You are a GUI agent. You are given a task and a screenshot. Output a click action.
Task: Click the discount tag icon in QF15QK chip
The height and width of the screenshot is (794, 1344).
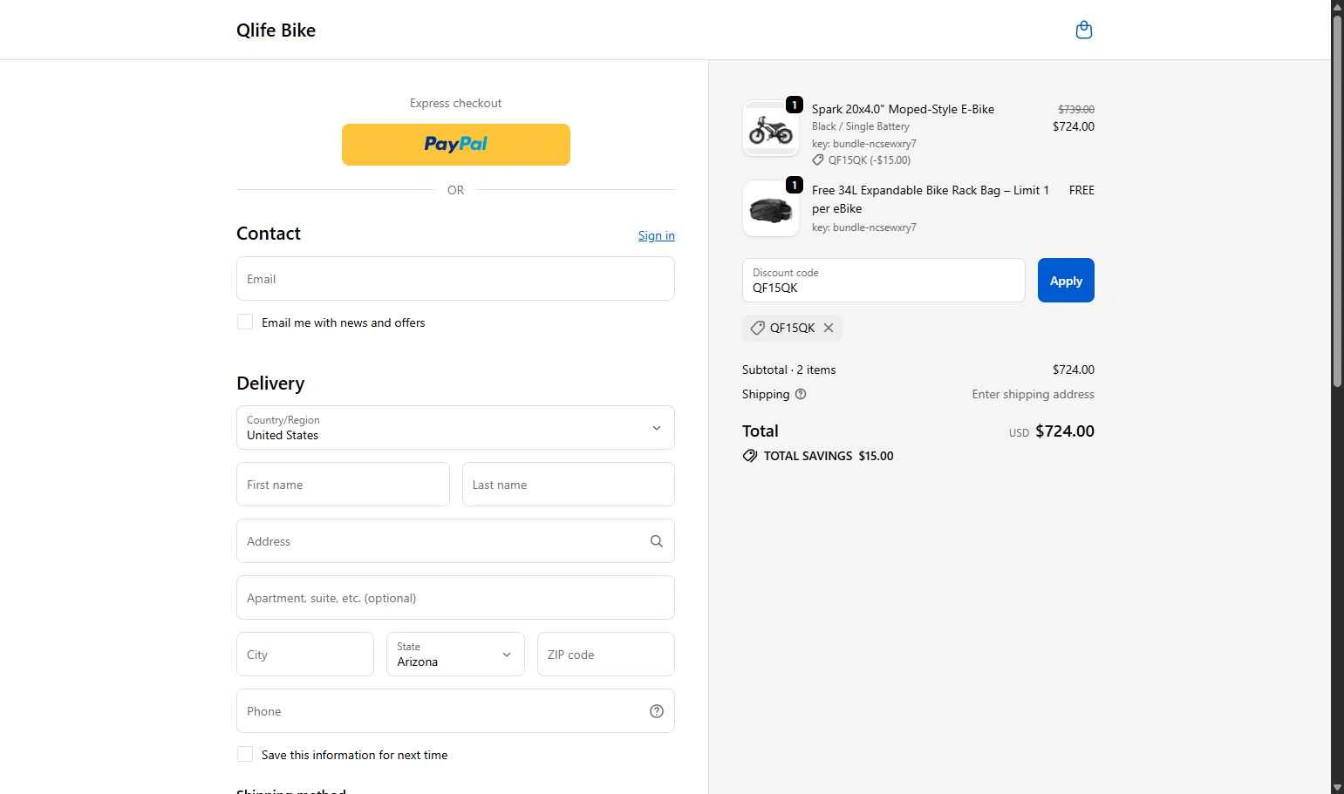click(758, 328)
